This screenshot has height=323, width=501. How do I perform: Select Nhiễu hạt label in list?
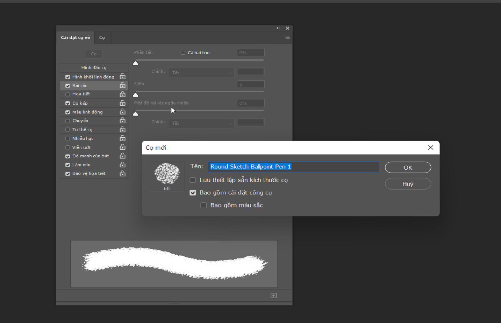(83, 139)
